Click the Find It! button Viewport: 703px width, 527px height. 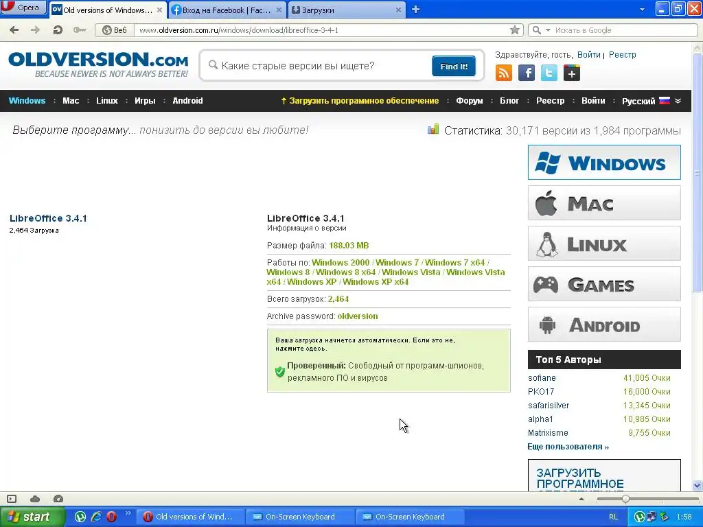pyautogui.click(x=454, y=67)
